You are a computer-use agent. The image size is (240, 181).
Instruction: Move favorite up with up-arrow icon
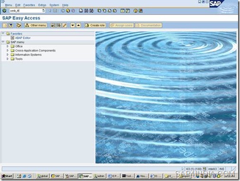pos(79,25)
